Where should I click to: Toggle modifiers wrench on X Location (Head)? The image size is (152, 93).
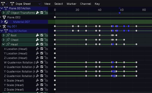pyautogui.click(x=37, y=49)
